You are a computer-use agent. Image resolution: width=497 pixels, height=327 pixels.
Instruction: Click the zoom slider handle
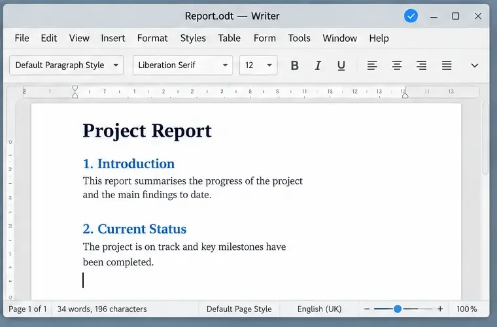(x=398, y=309)
